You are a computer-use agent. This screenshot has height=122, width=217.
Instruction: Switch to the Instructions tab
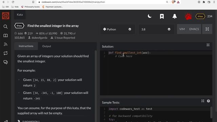tap(26, 46)
